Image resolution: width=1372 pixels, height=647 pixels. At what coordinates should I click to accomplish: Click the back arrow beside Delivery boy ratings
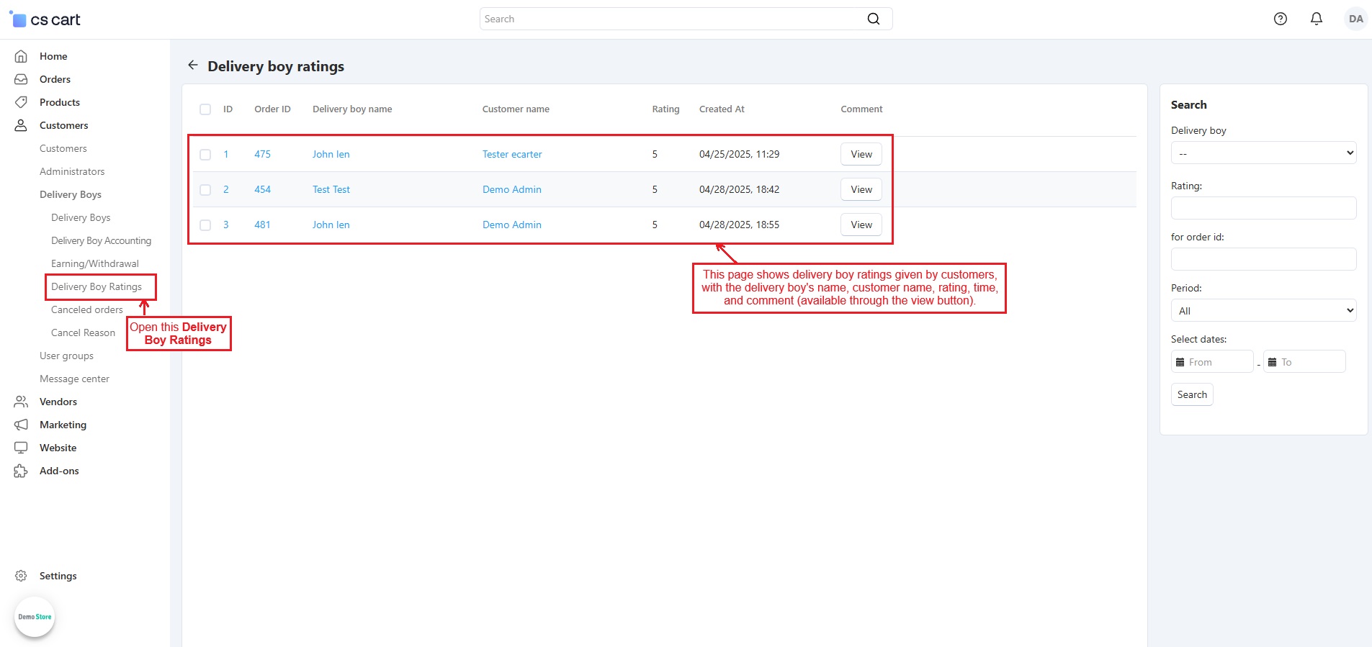pos(192,65)
